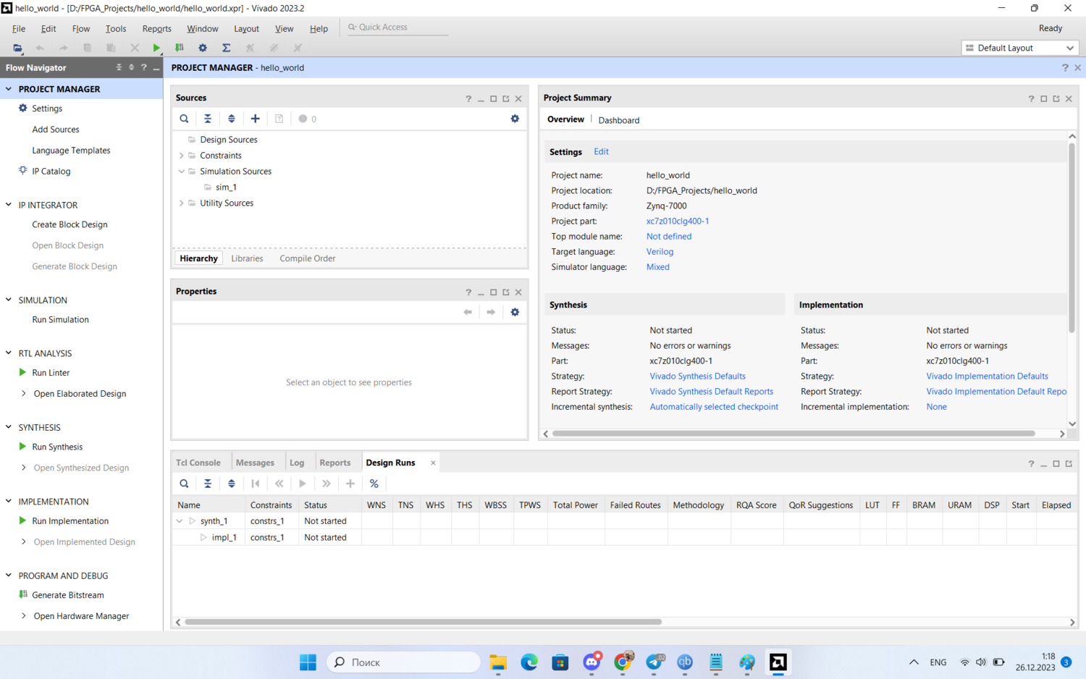
Task: Click Run Synthesis in Flow Navigator
Action: pyautogui.click(x=57, y=447)
